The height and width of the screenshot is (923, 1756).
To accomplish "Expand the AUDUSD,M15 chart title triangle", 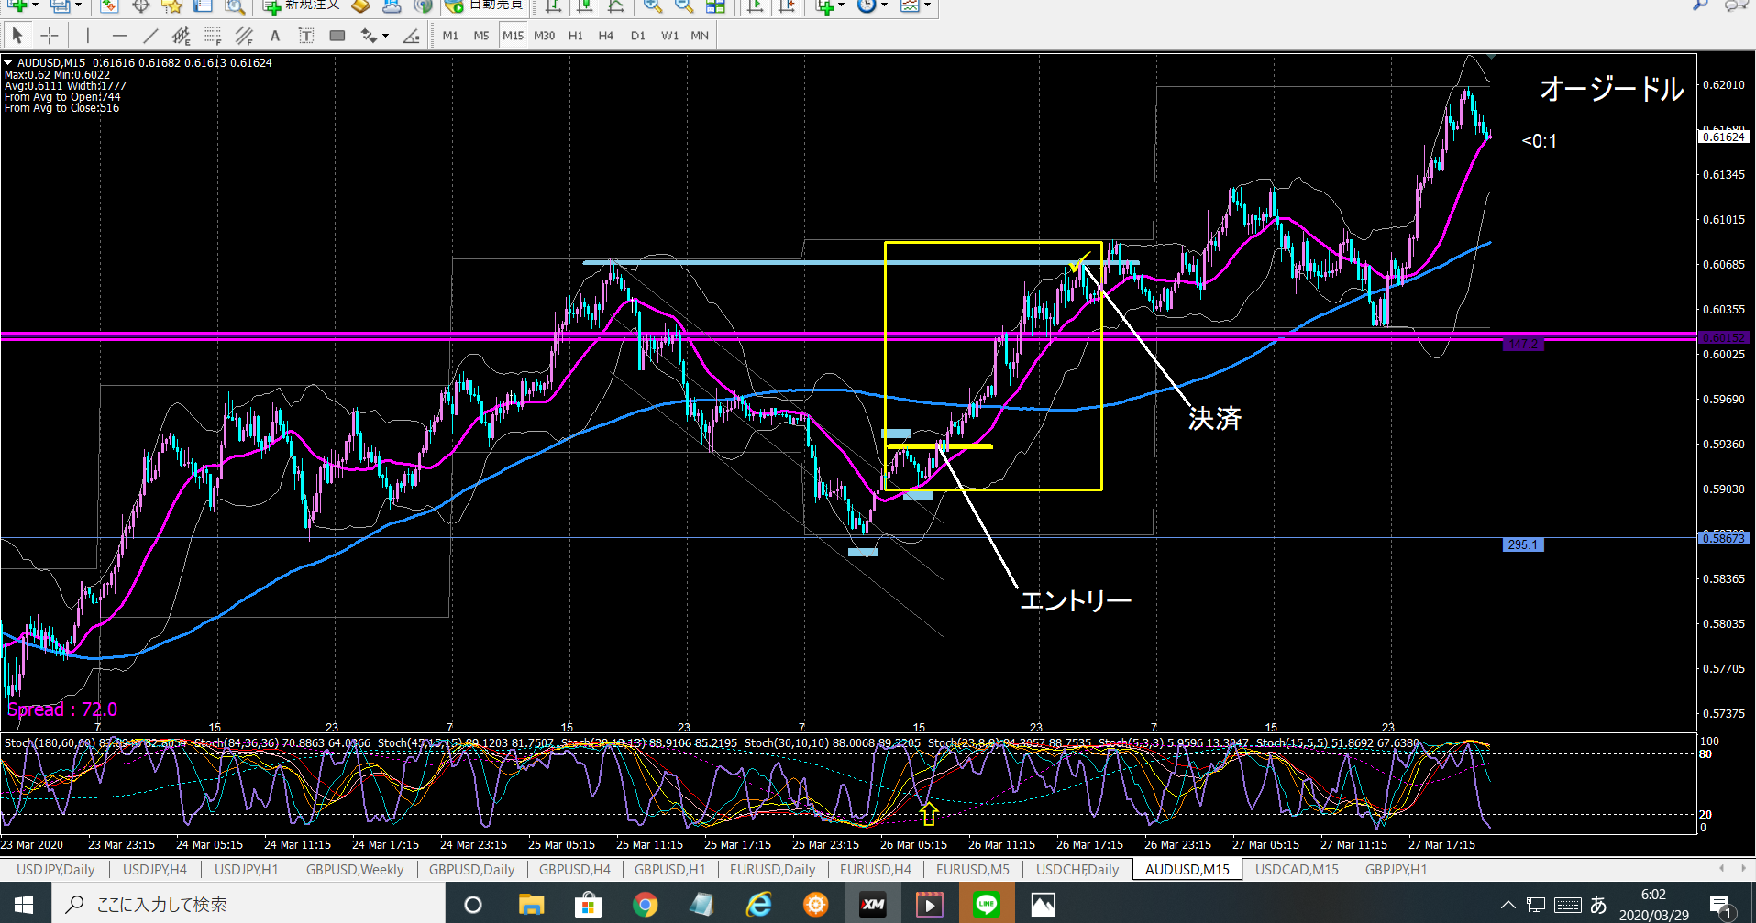I will coord(8,63).
